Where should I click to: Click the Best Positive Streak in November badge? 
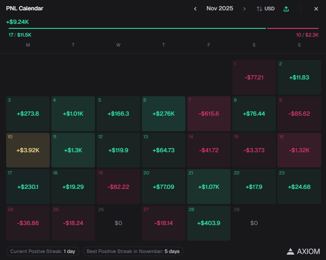(x=133, y=251)
